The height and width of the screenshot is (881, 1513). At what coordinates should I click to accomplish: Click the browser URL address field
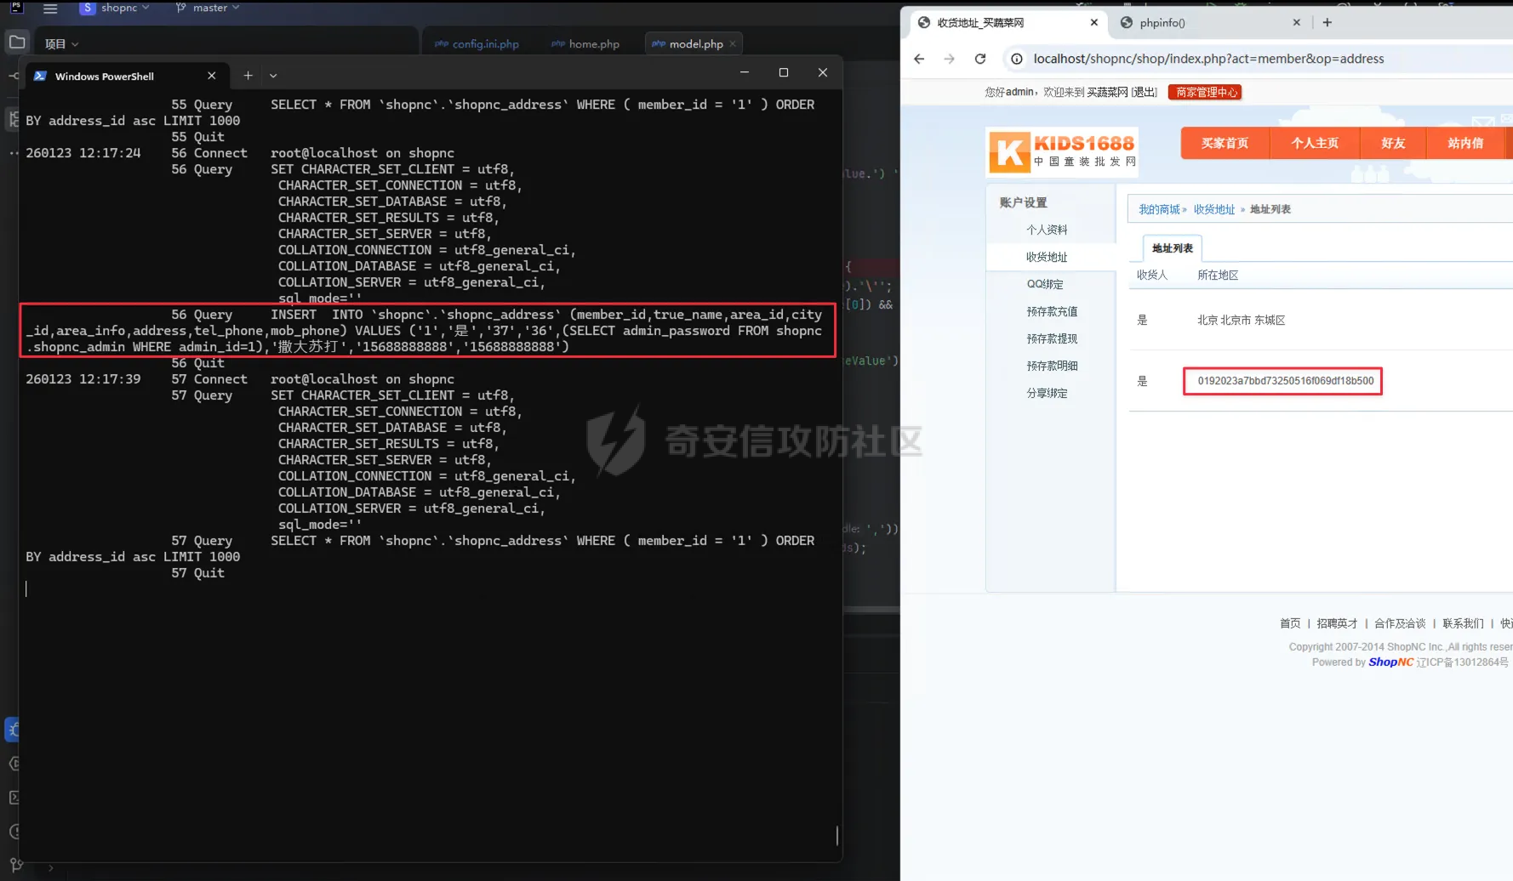pyautogui.click(x=1208, y=59)
